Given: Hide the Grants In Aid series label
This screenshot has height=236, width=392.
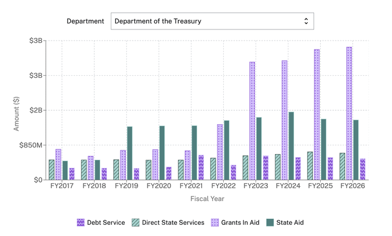Looking at the screenshot, I should coord(240,223).
